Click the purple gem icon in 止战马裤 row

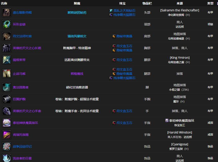(111, 78)
